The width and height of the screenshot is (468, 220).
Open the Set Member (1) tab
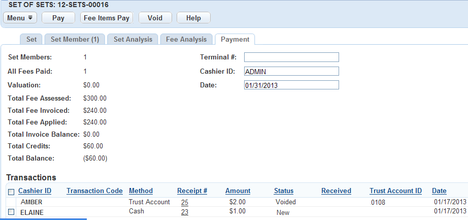tap(75, 39)
